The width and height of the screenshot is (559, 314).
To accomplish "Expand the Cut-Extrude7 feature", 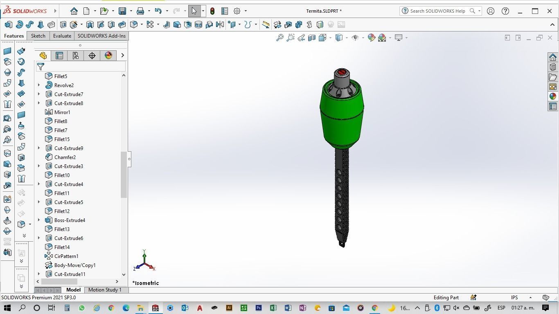I will click(39, 94).
